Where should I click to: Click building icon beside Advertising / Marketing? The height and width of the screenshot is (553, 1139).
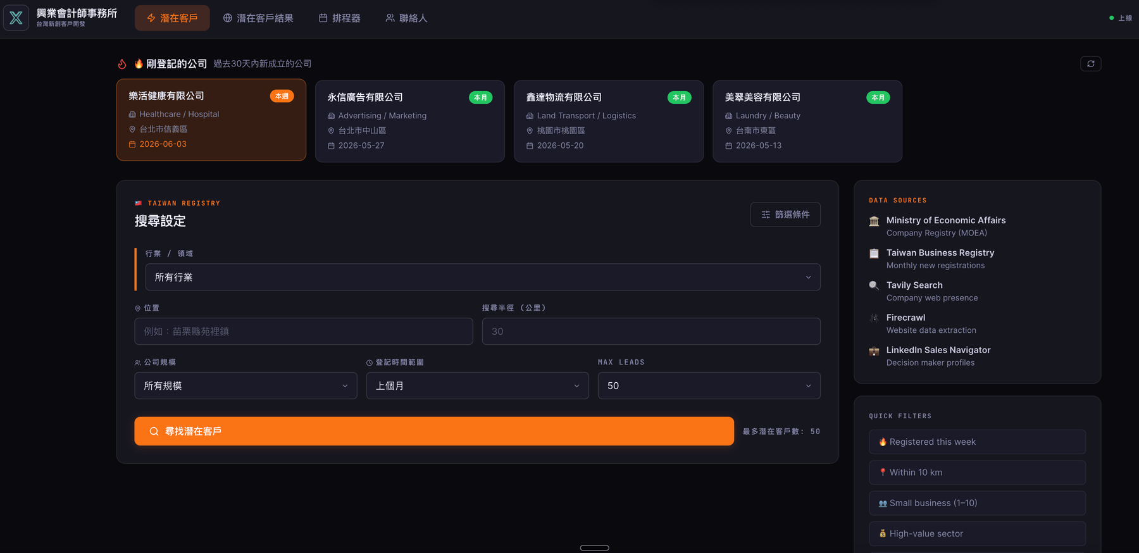click(x=331, y=116)
